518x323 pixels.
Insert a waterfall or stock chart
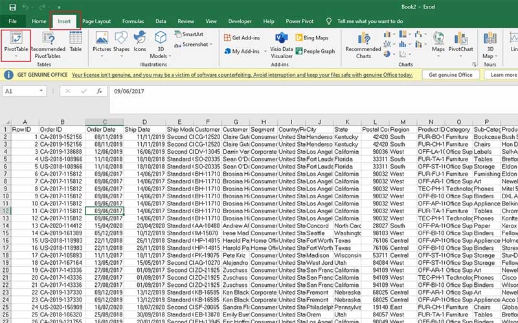(418, 34)
